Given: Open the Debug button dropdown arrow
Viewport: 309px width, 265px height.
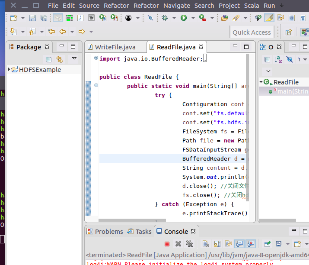Looking at the screenshot, I should click(174, 18).
